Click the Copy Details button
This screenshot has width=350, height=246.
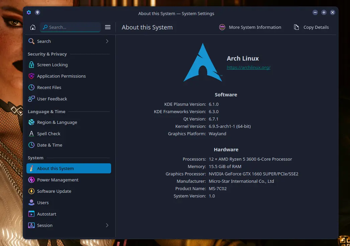312,27
